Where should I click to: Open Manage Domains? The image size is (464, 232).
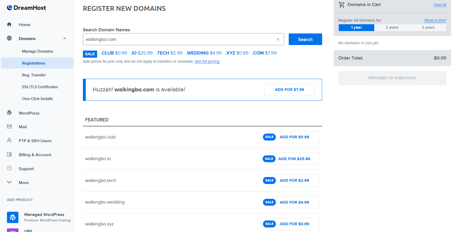click(x=37, y=51)
